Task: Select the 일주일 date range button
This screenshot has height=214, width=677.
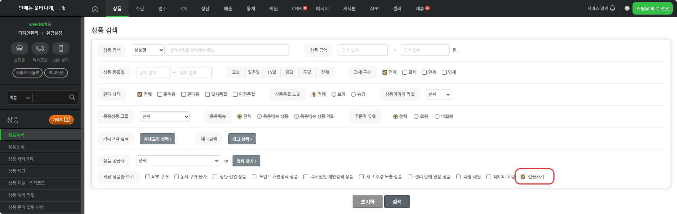Action: click(254, 73)
